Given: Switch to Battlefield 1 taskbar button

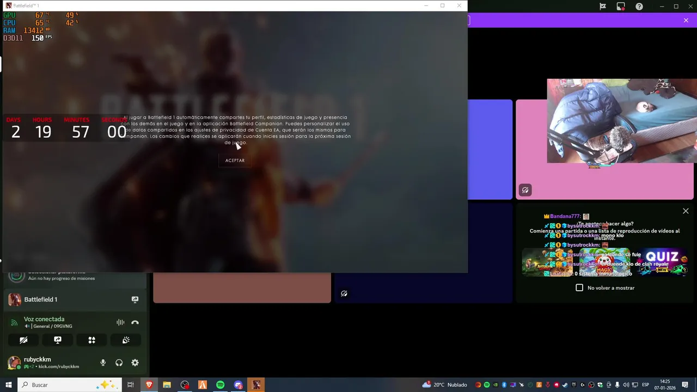Looking at the screenshot, I should click(x=256, y=385).
